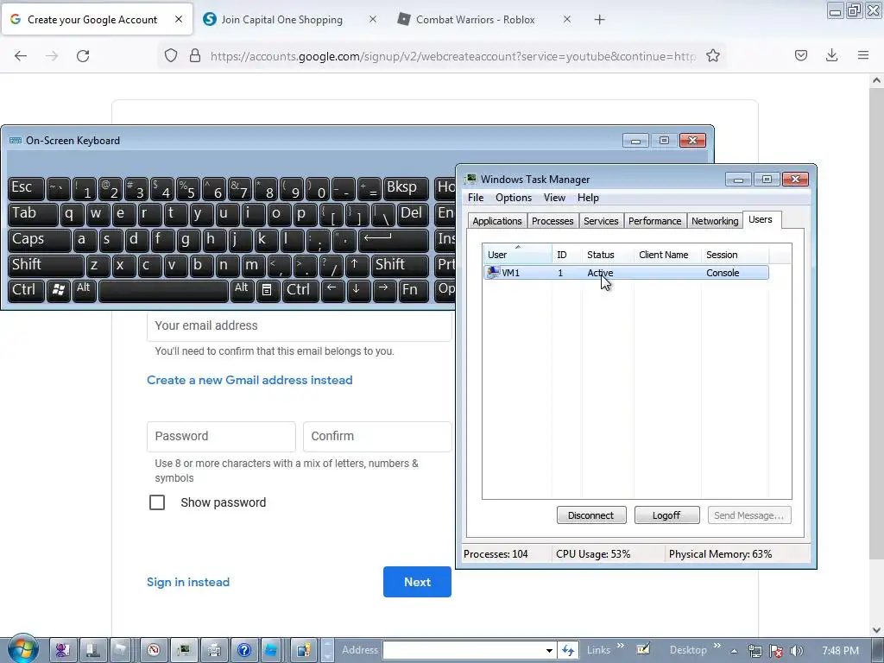Viewport: 884px width, 663px height.
Task: Go back using browser back arrow
Action: click(x=21, y=56)
